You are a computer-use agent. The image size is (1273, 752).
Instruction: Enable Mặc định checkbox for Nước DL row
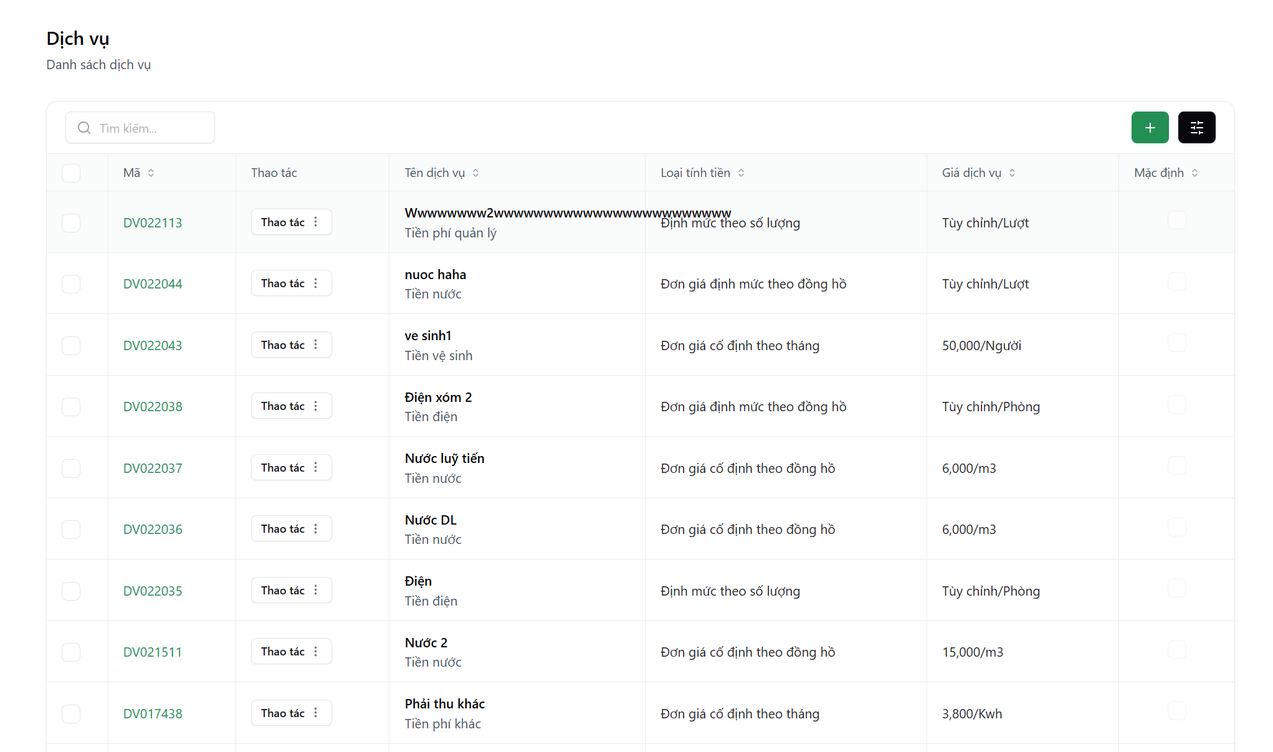pos(1176,527)
